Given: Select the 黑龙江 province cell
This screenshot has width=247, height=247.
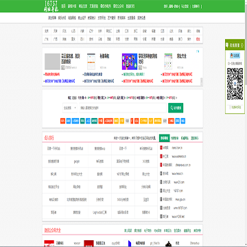Looking at the screenshot, I should pyautogui.click(x=109, y=31).
